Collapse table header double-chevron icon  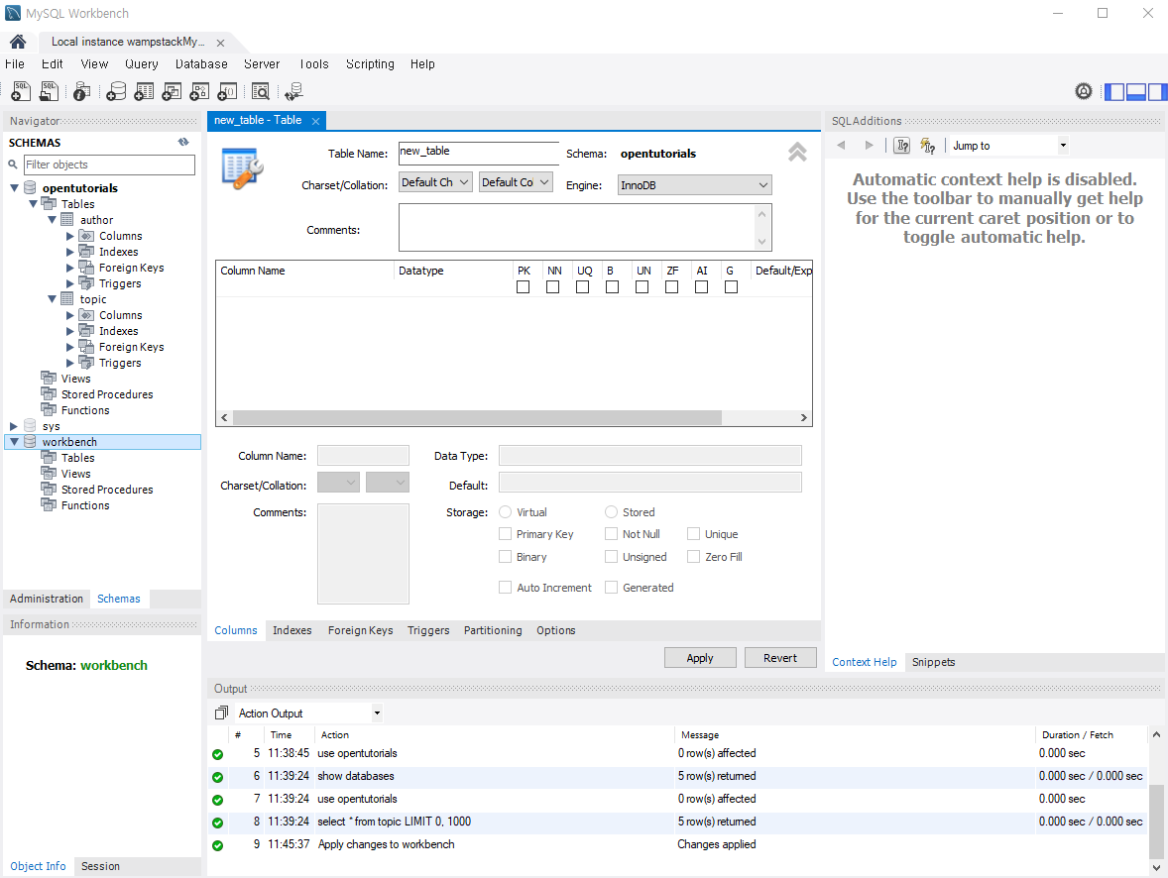(x=797, y=152)
